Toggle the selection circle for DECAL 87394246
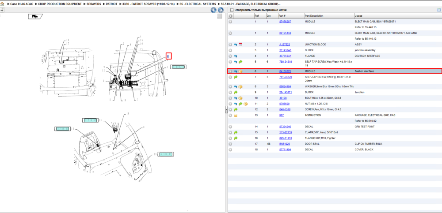 click(230, 127)
